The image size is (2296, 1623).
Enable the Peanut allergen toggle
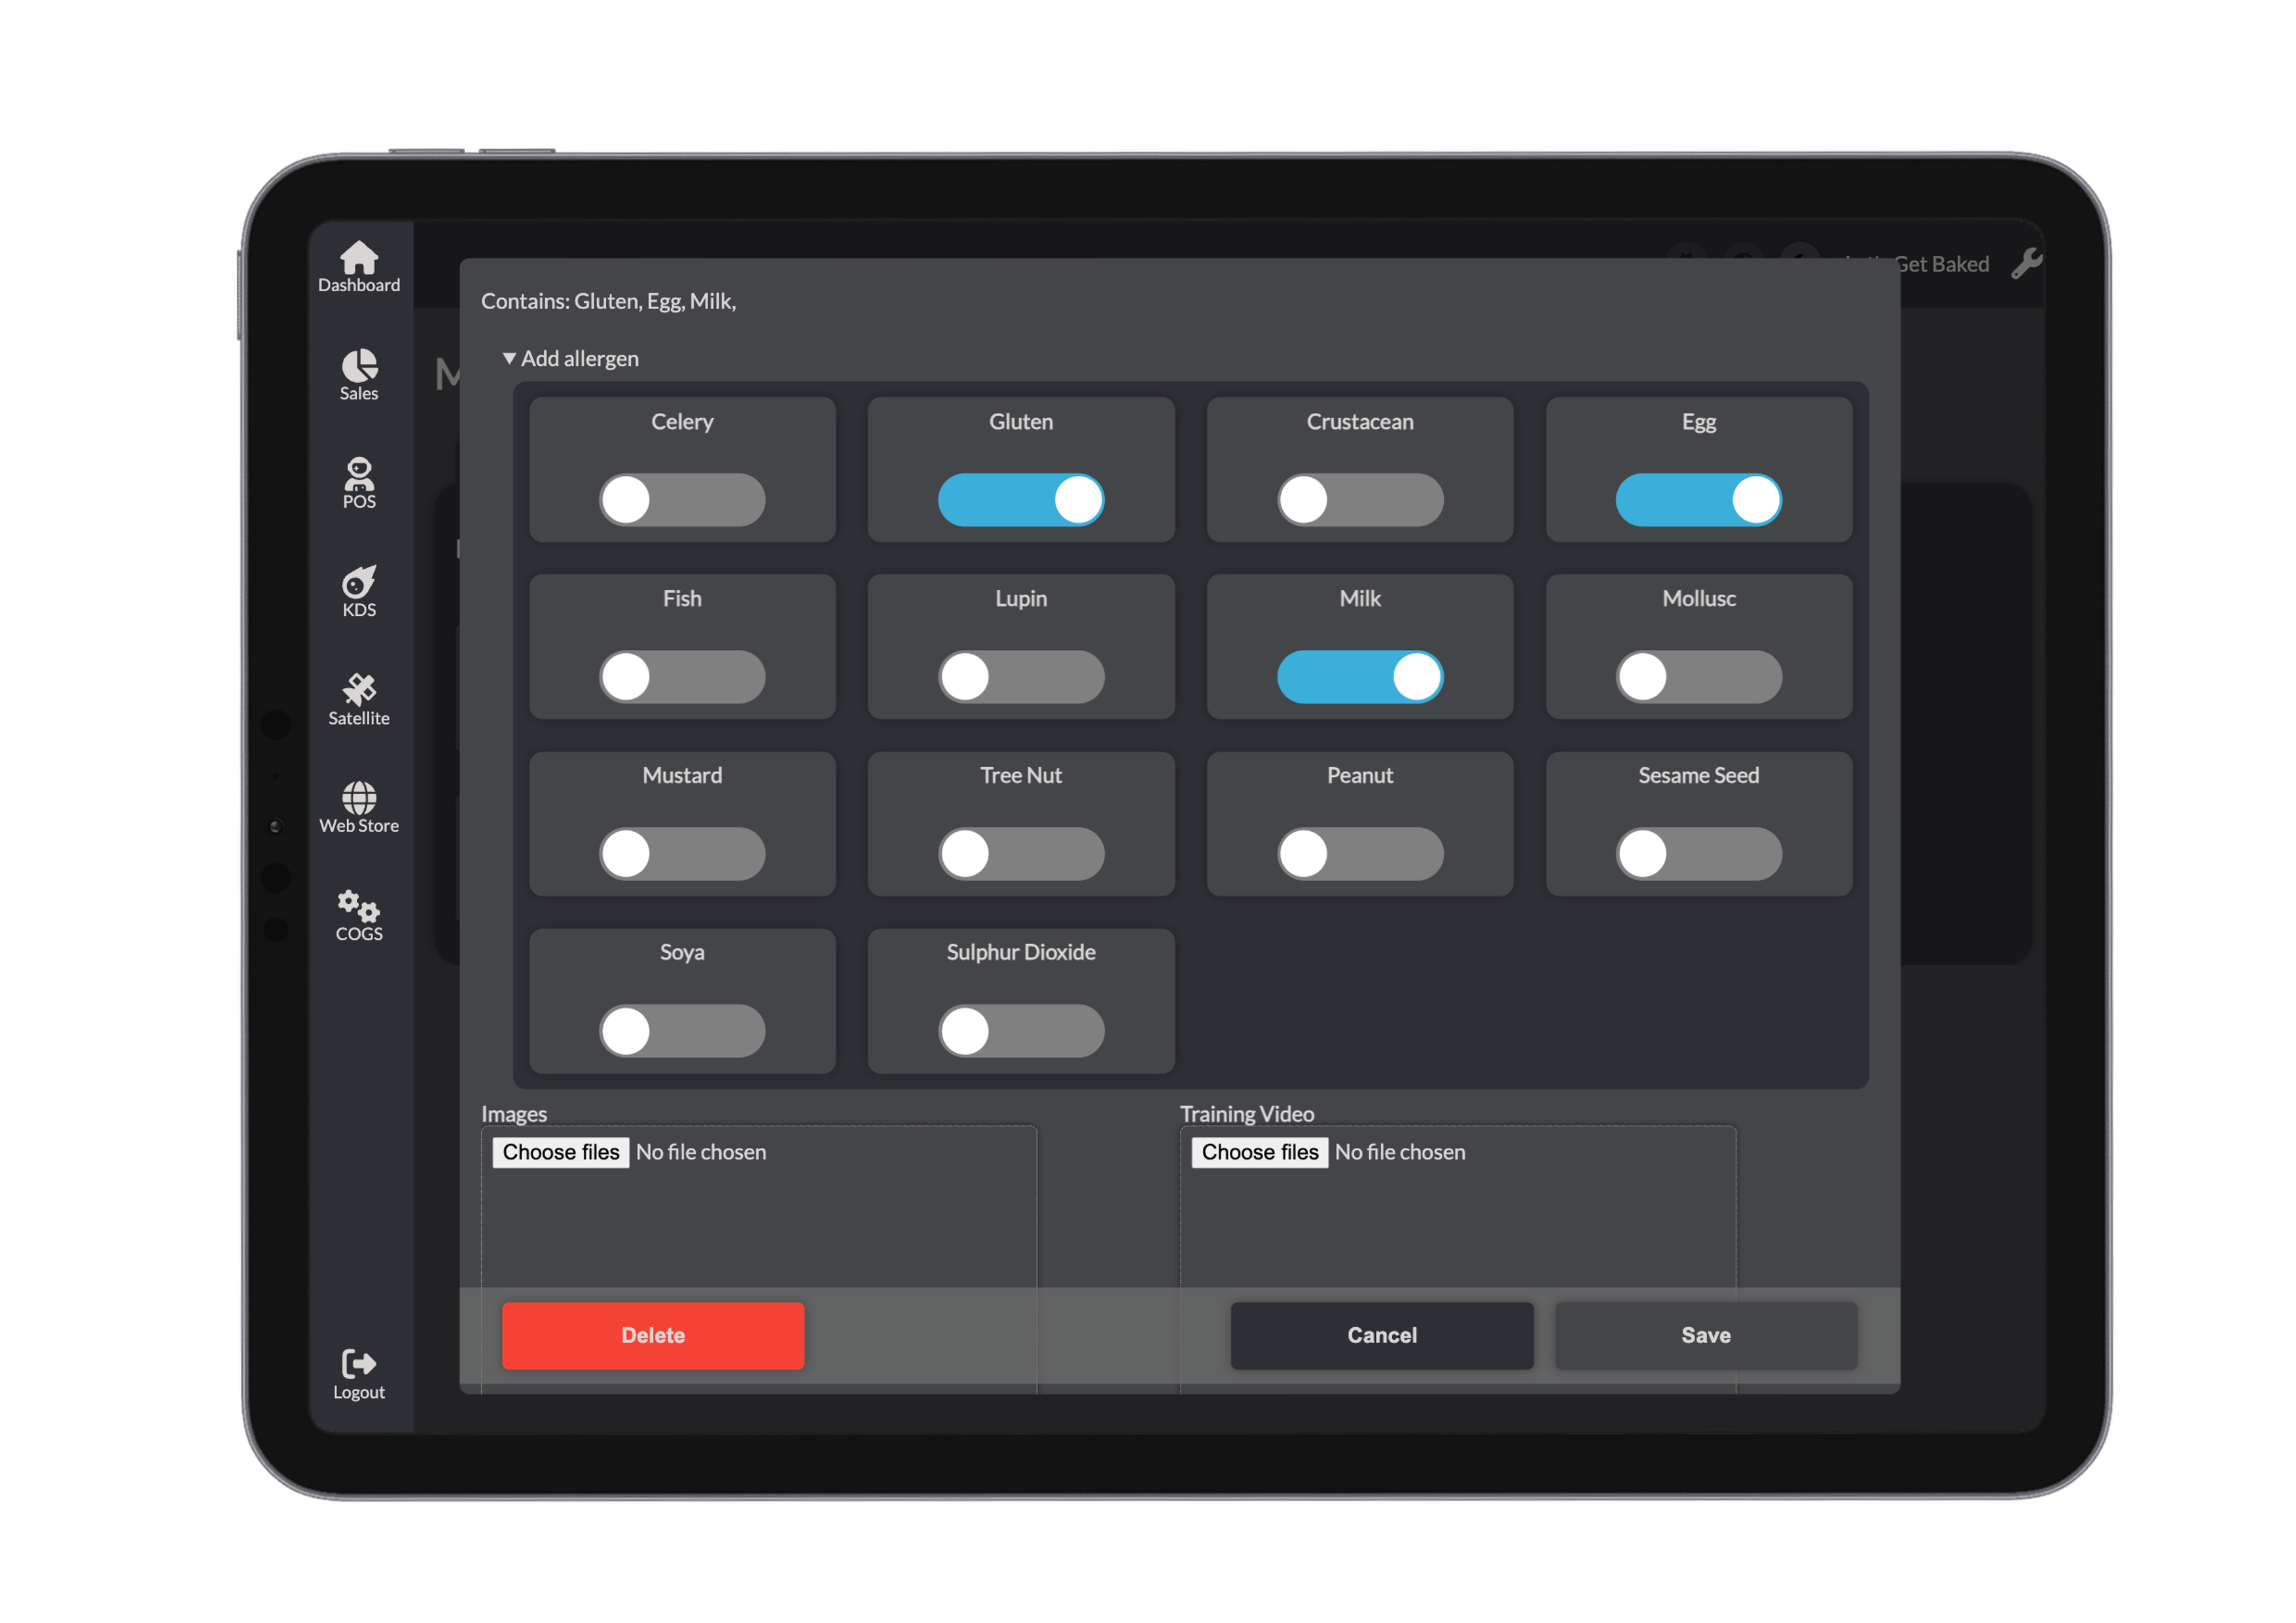[1360, 854]
